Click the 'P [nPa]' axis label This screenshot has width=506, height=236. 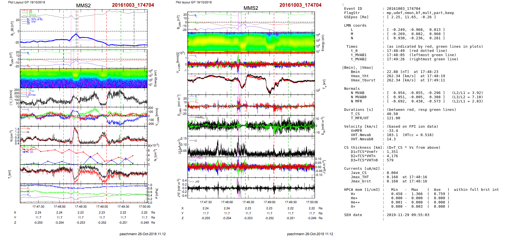pyautogui.click(x=157, y=194)
